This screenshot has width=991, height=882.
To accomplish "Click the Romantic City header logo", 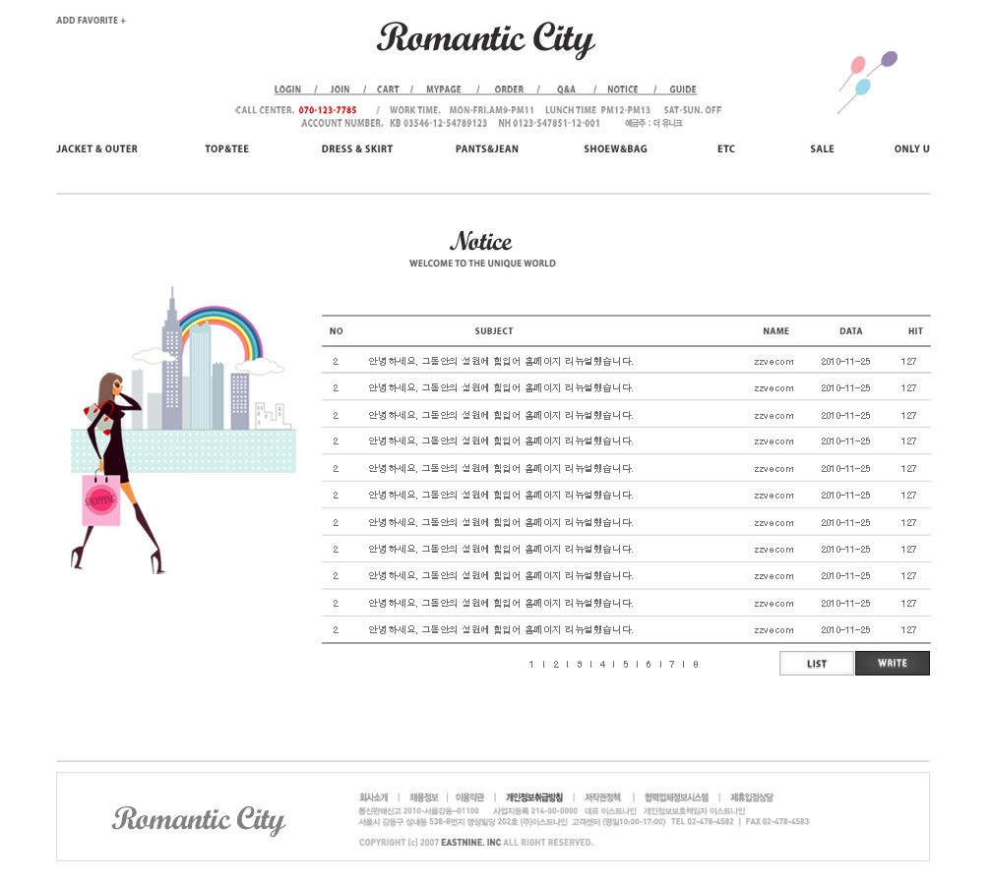I will [x=486, y=39].
